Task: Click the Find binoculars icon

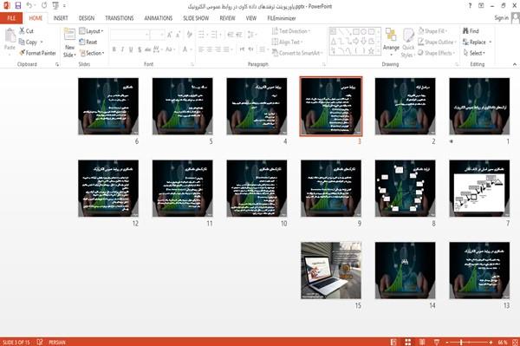Action: pyautogui.click(x=465, y=31)
